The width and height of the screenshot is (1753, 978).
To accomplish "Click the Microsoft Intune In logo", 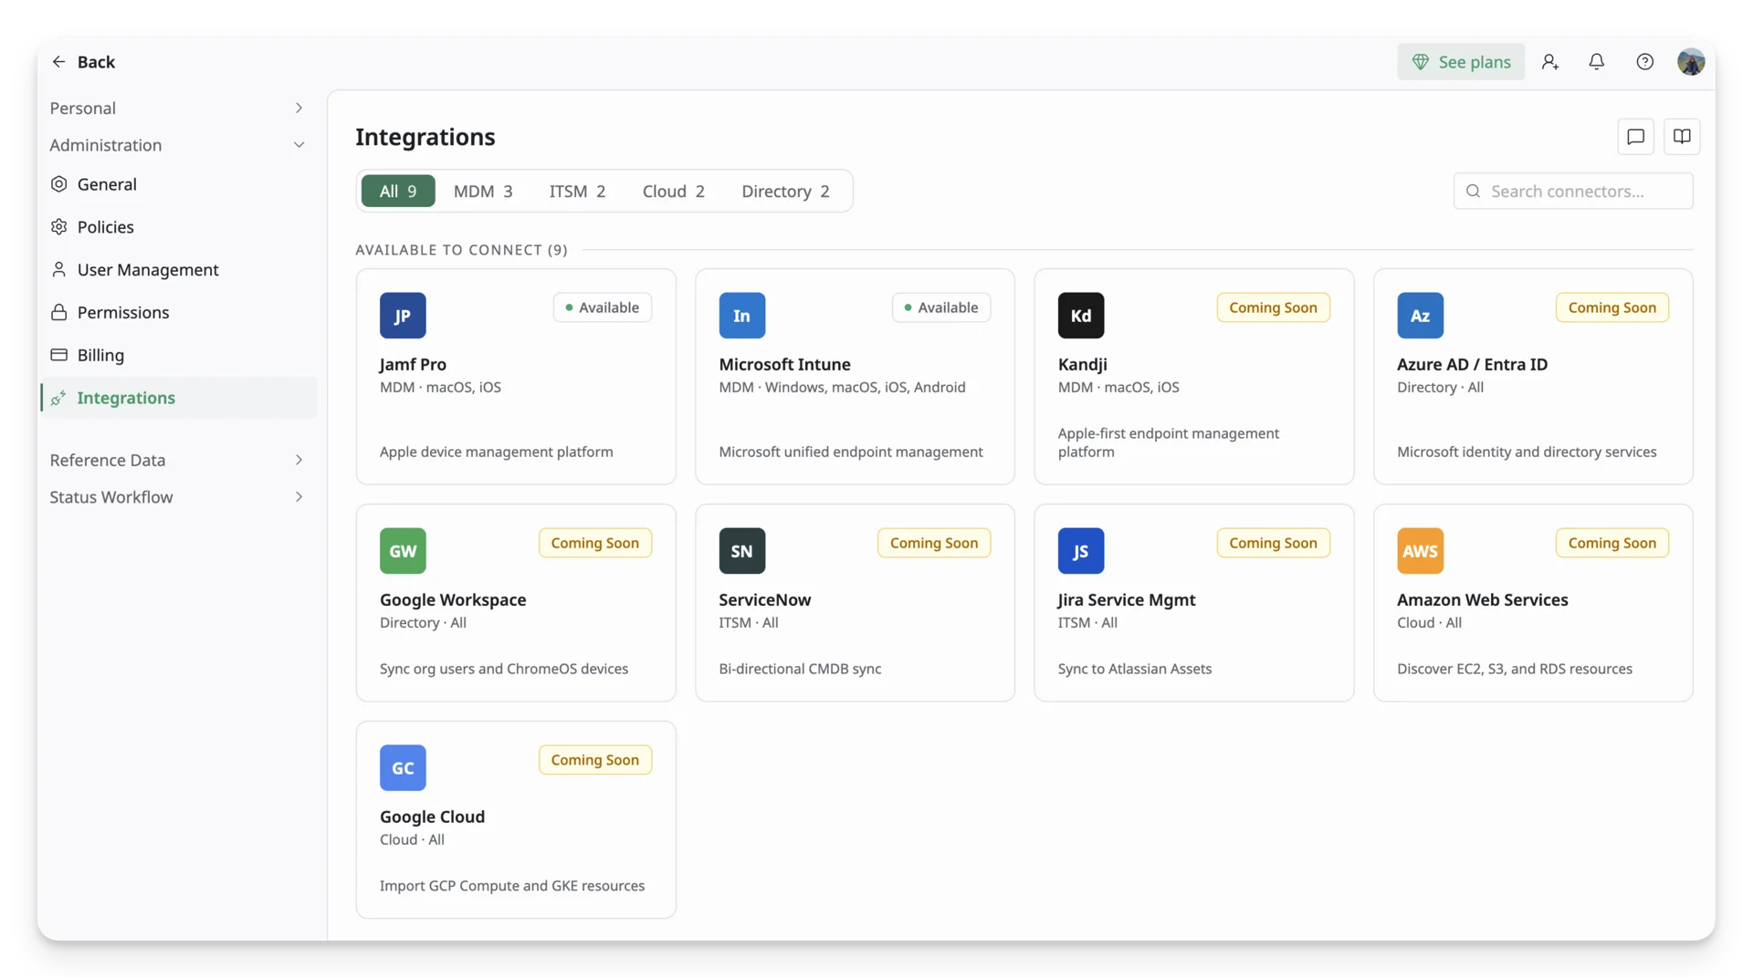I will point(742,316).
